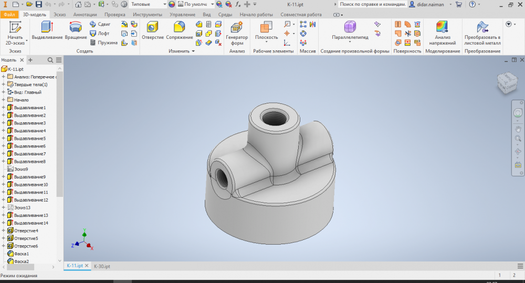Open the Файл menu
Viewport: 525px width, 283px height.
pyautogui.click(x=9, y=15)
